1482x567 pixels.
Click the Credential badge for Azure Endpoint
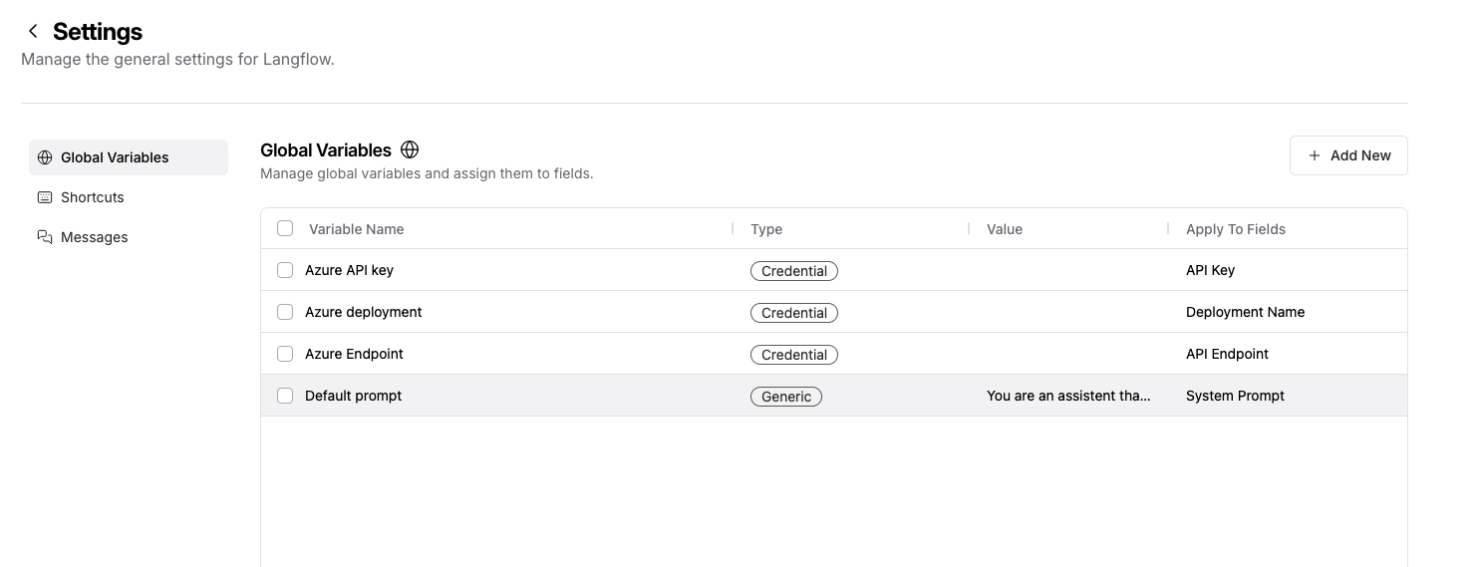click(794, 355)
